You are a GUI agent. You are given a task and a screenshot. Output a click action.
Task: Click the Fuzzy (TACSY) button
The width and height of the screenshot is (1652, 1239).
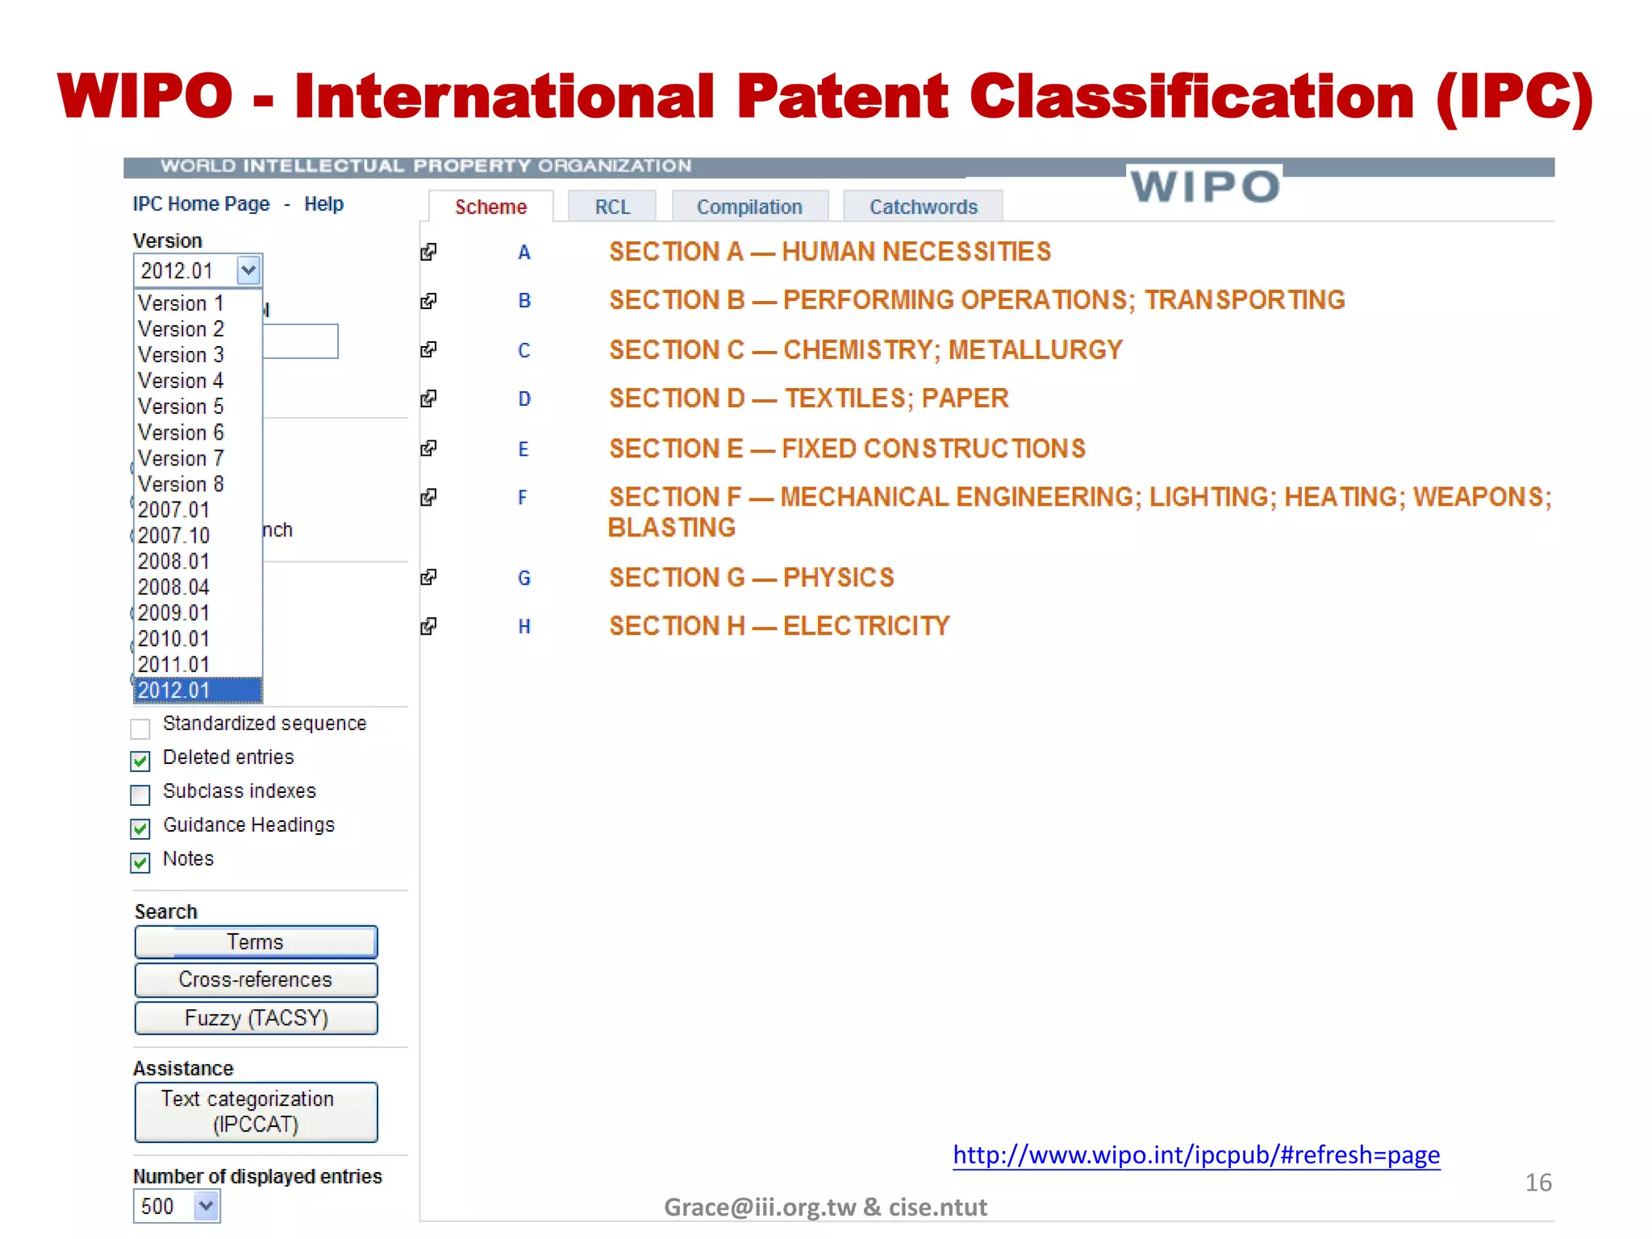(256, 1018)
